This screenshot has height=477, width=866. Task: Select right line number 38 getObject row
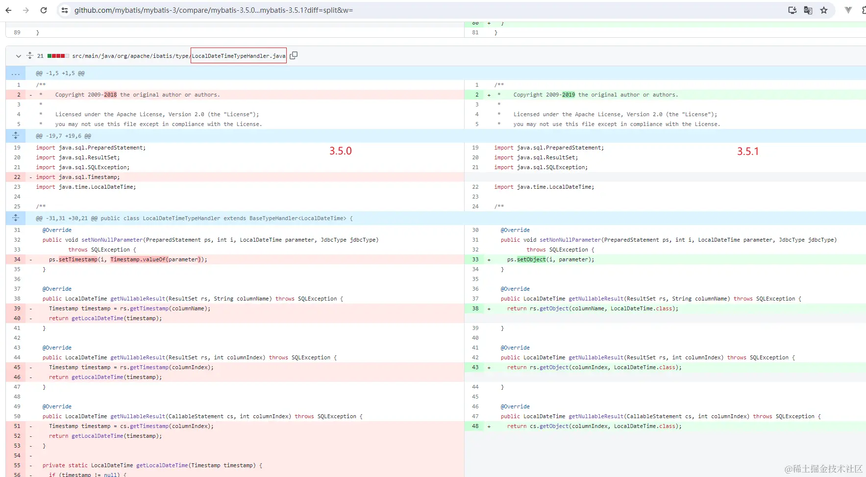click(x=475, y=308)
